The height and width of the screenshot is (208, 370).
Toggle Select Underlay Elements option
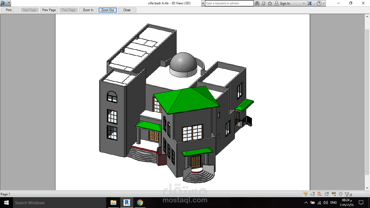(x=313, y=194)
